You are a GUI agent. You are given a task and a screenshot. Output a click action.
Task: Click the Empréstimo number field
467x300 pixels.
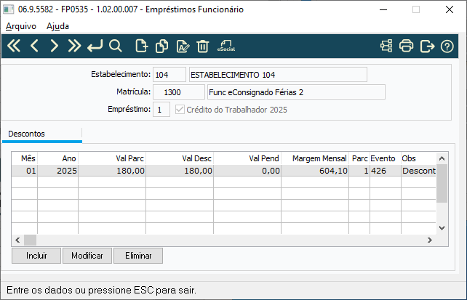coord(161,110)
